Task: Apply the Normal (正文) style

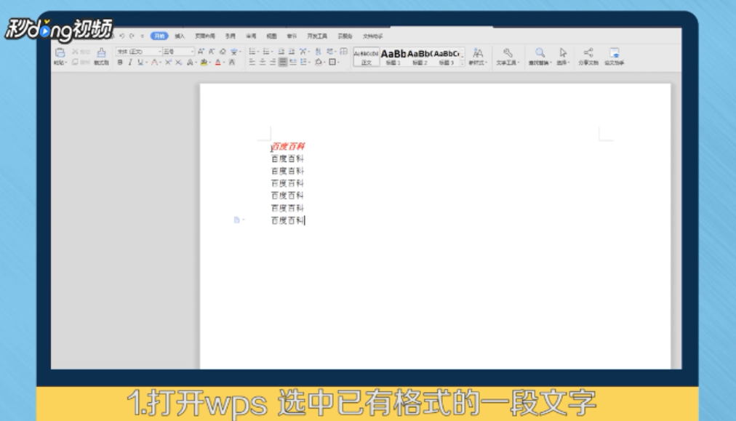Action: (366, 57)
